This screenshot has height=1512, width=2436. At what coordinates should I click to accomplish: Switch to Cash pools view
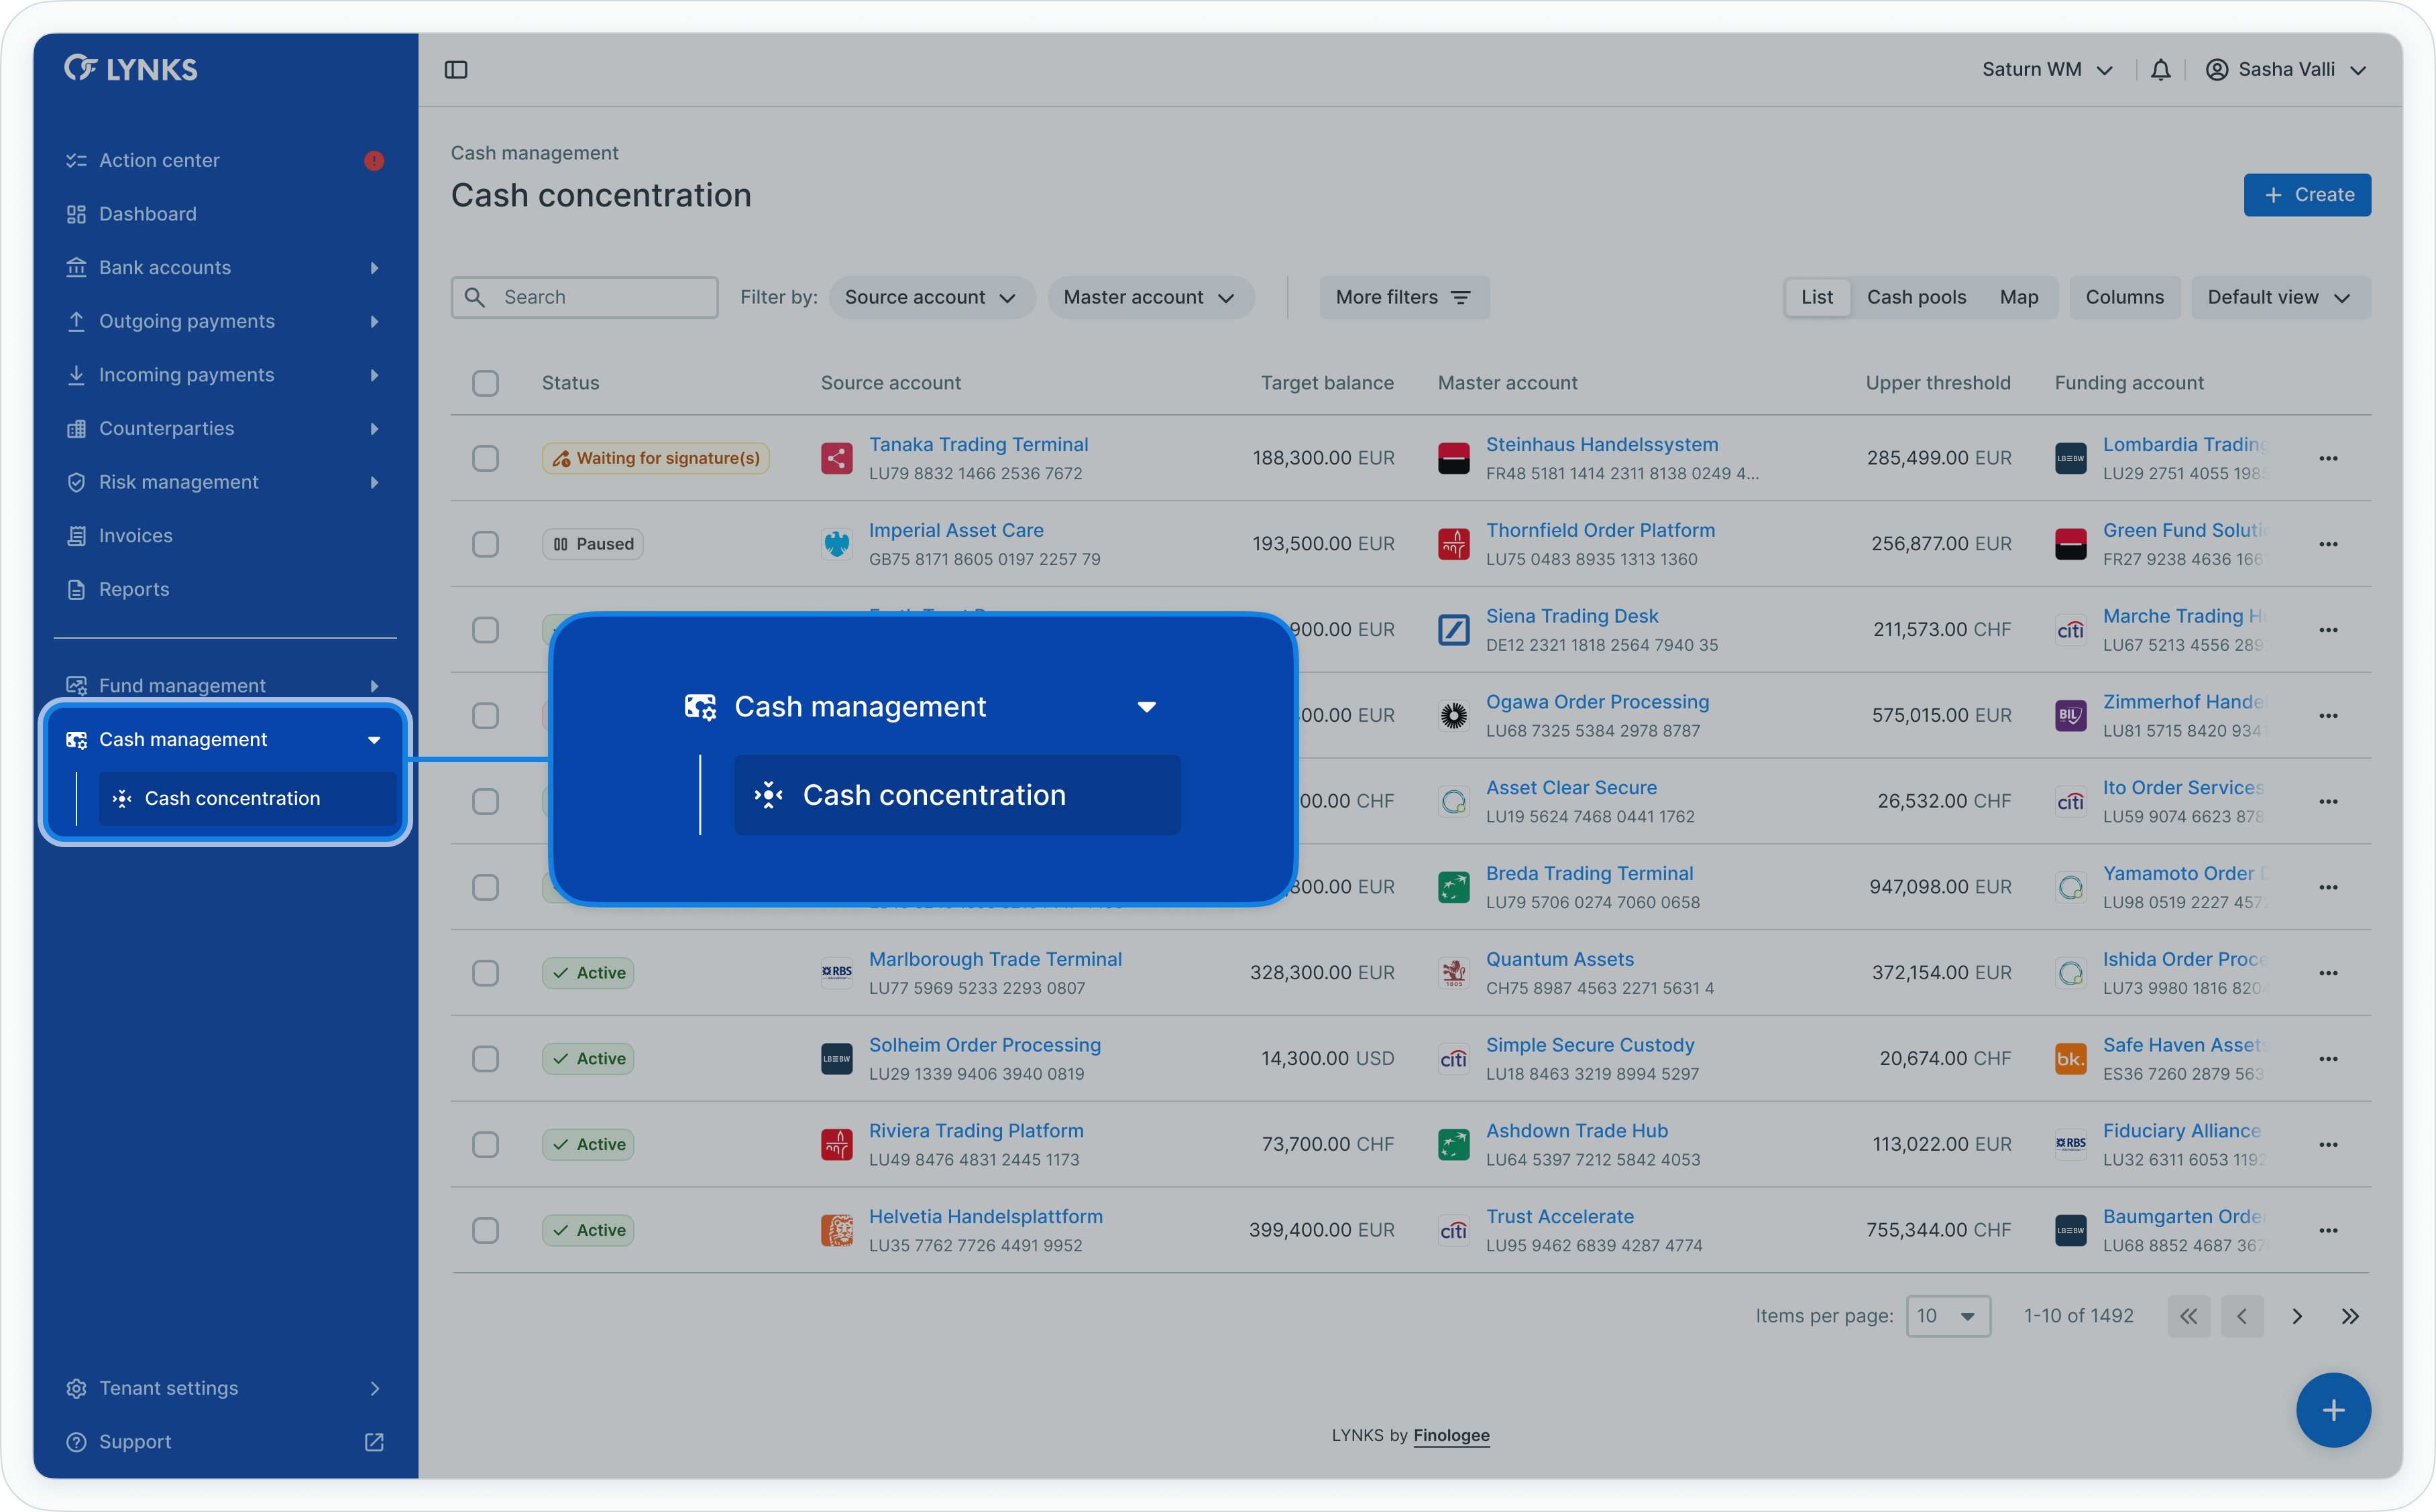coord(1916,297)
